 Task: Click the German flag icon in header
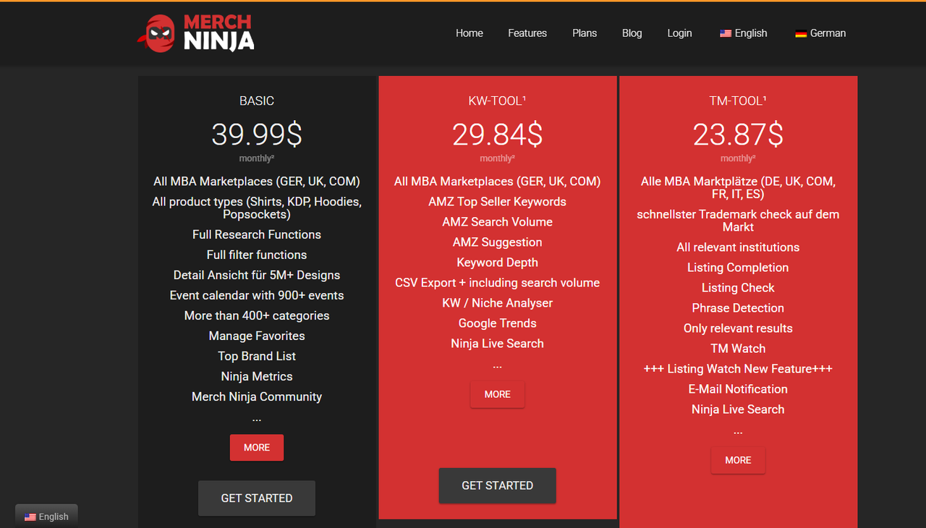801,33
